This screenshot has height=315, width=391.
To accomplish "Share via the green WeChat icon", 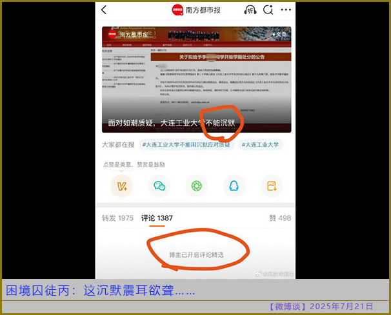I will pyautogui.click(x=159, y=186).
